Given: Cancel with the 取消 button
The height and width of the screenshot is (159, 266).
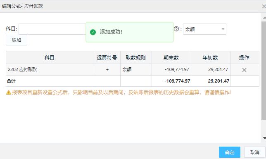Looking at the screenshot, I should point(254,152).
